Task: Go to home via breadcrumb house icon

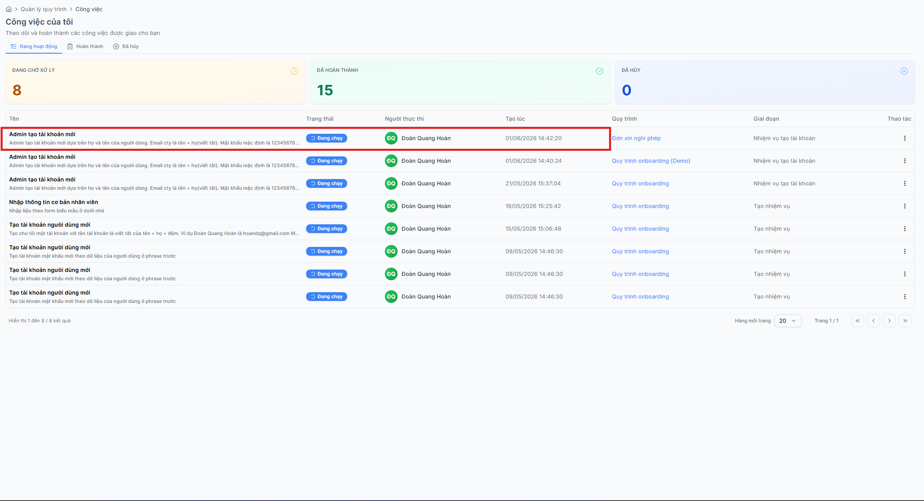Action: [x=9, y=9]
